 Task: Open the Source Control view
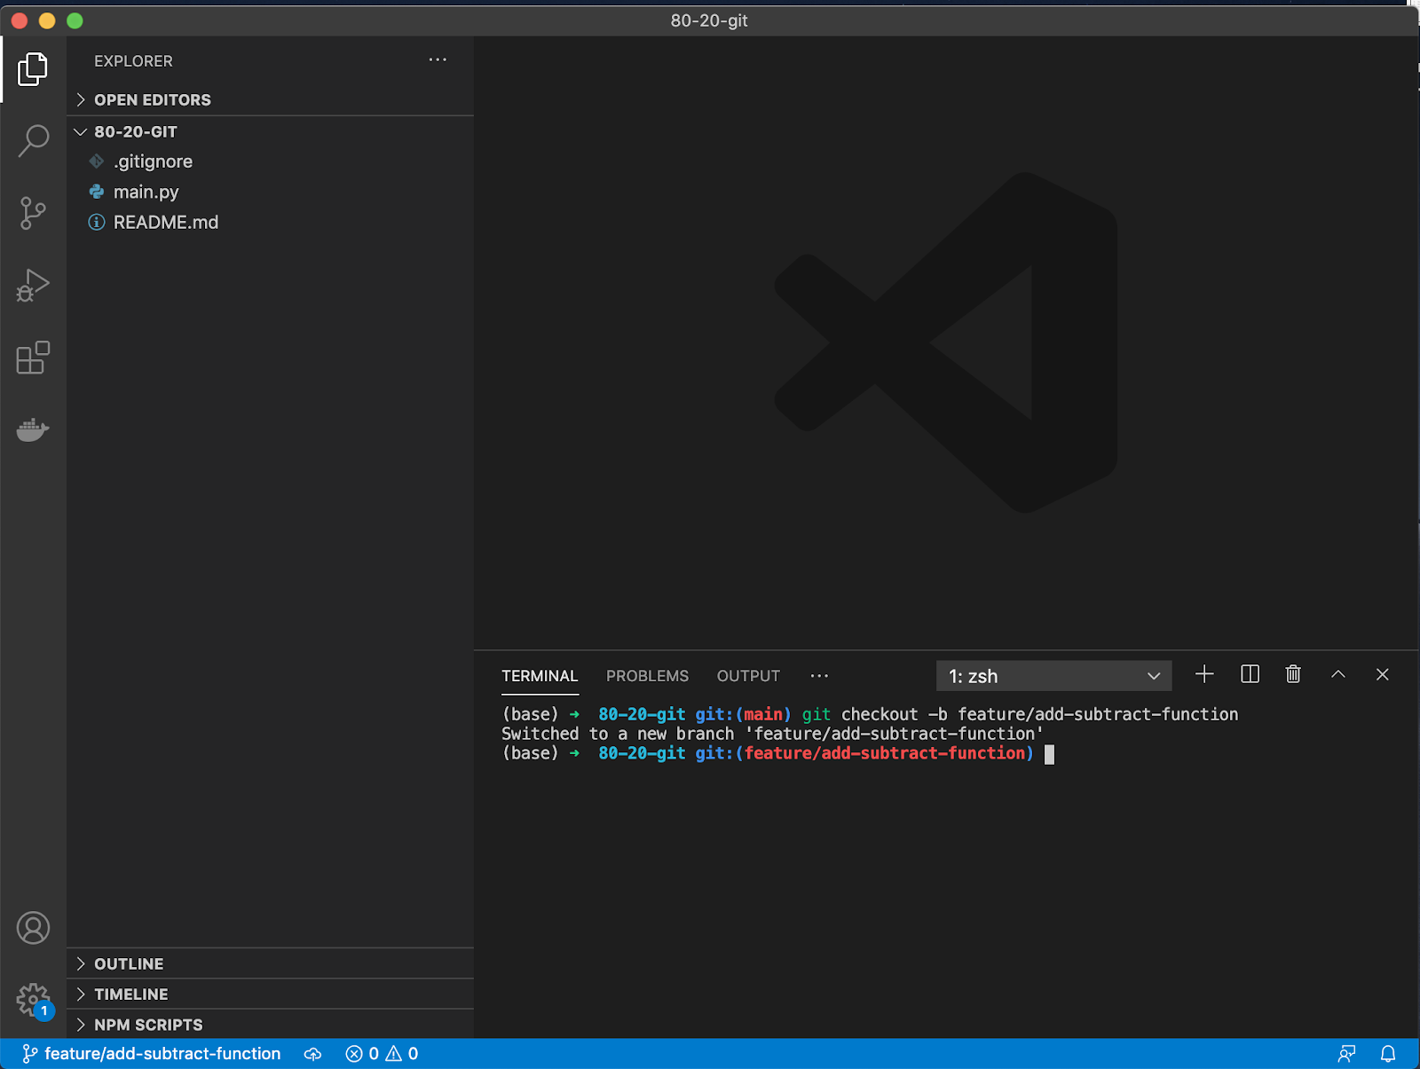point(33,213)
